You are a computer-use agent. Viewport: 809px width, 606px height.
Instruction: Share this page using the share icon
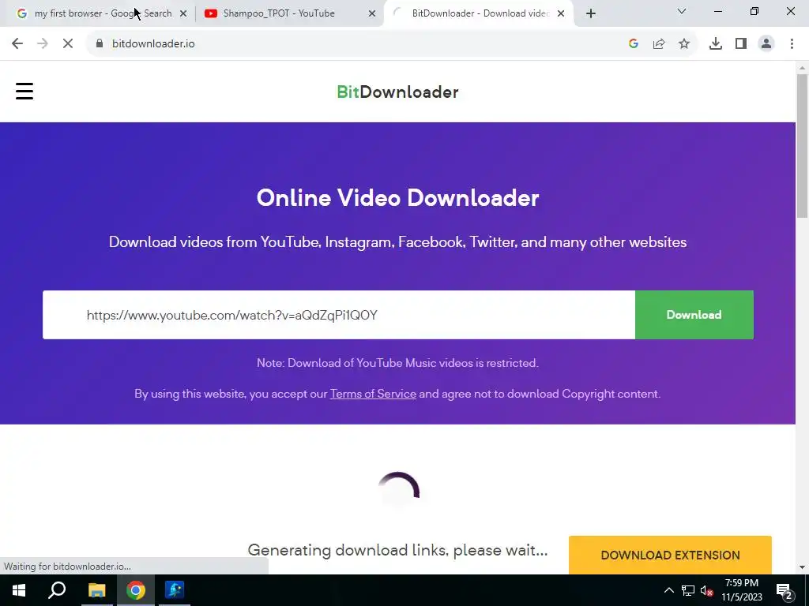pos(659,44)
